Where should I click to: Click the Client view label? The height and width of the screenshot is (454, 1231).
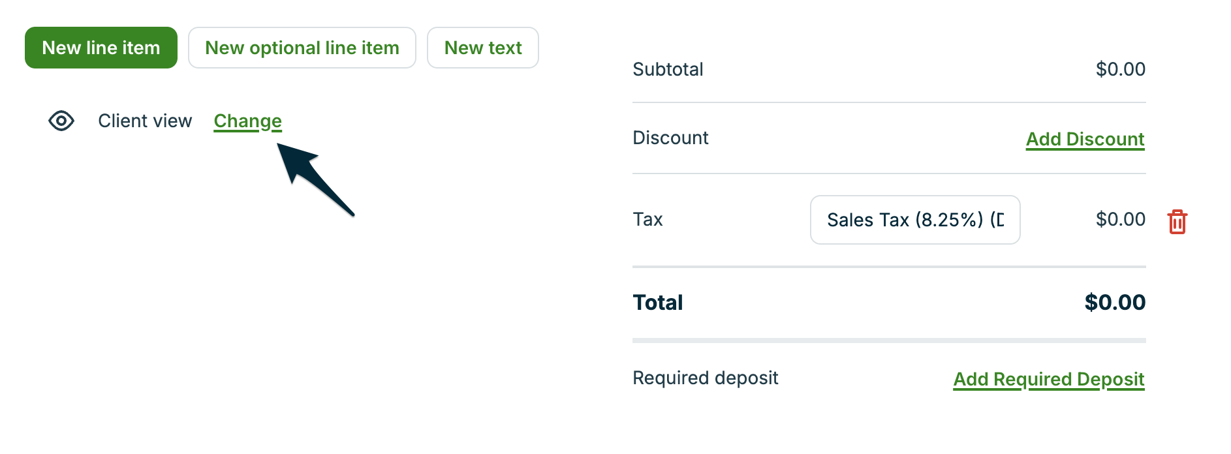[145, 121]
